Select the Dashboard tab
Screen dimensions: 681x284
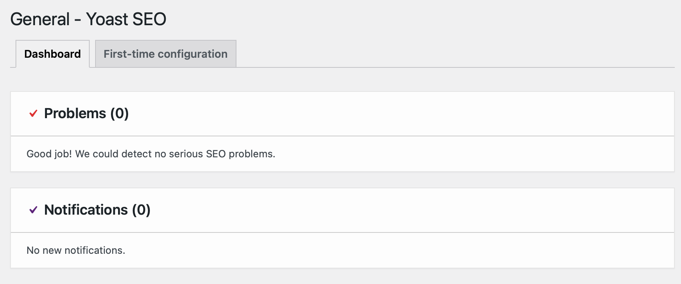(x=52, y=54)
